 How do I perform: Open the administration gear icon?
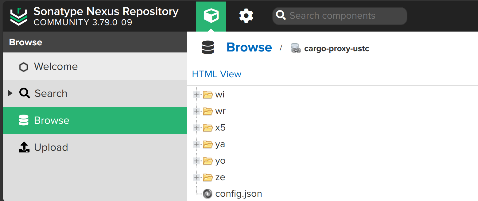[x=246, y=16]
